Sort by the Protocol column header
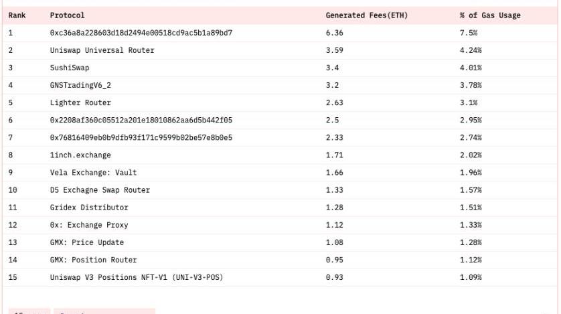Image resolution: width=561 pixels, height=314 pixels. tap(67, 15)
